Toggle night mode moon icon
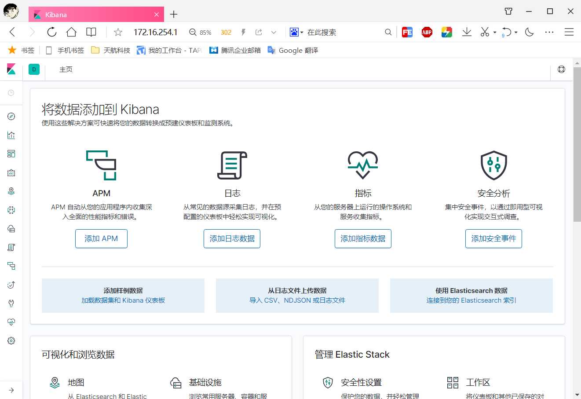The width and height of the screenshot is (581, 399). coord(530,32)
